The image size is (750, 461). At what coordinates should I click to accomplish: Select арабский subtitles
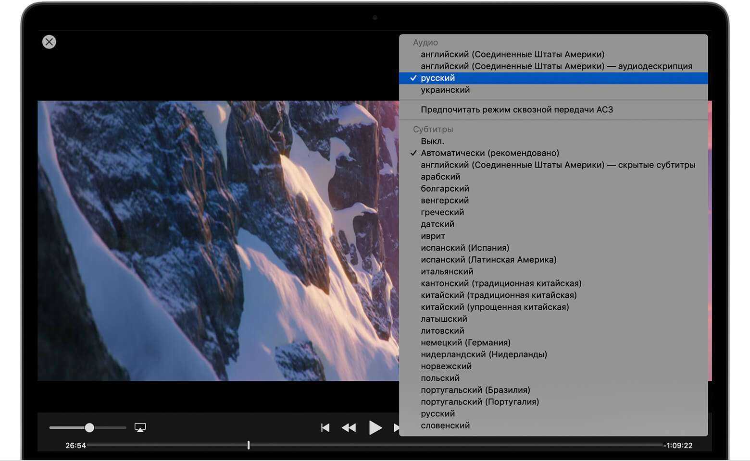click(440, 177)
